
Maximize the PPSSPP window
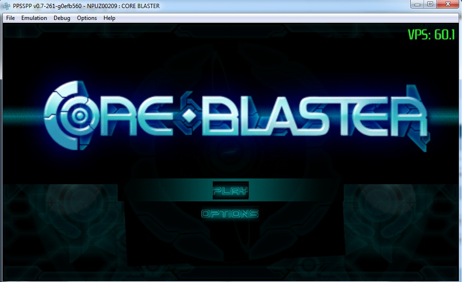pos(430,5)
